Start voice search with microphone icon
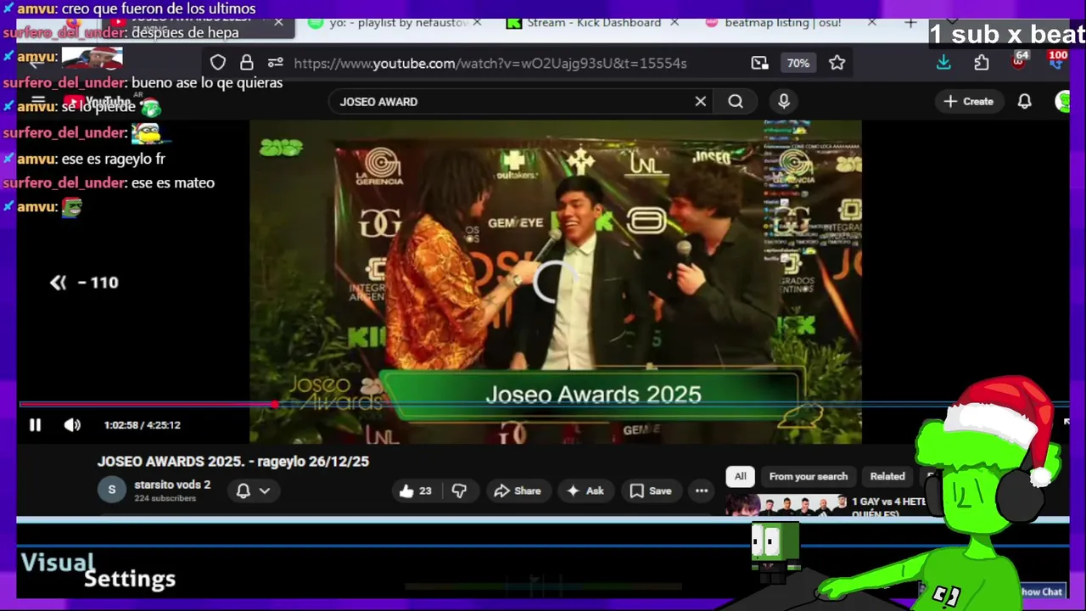This screenshot has height=611, width=1086. pyautogui.click(x=784, y=102)
